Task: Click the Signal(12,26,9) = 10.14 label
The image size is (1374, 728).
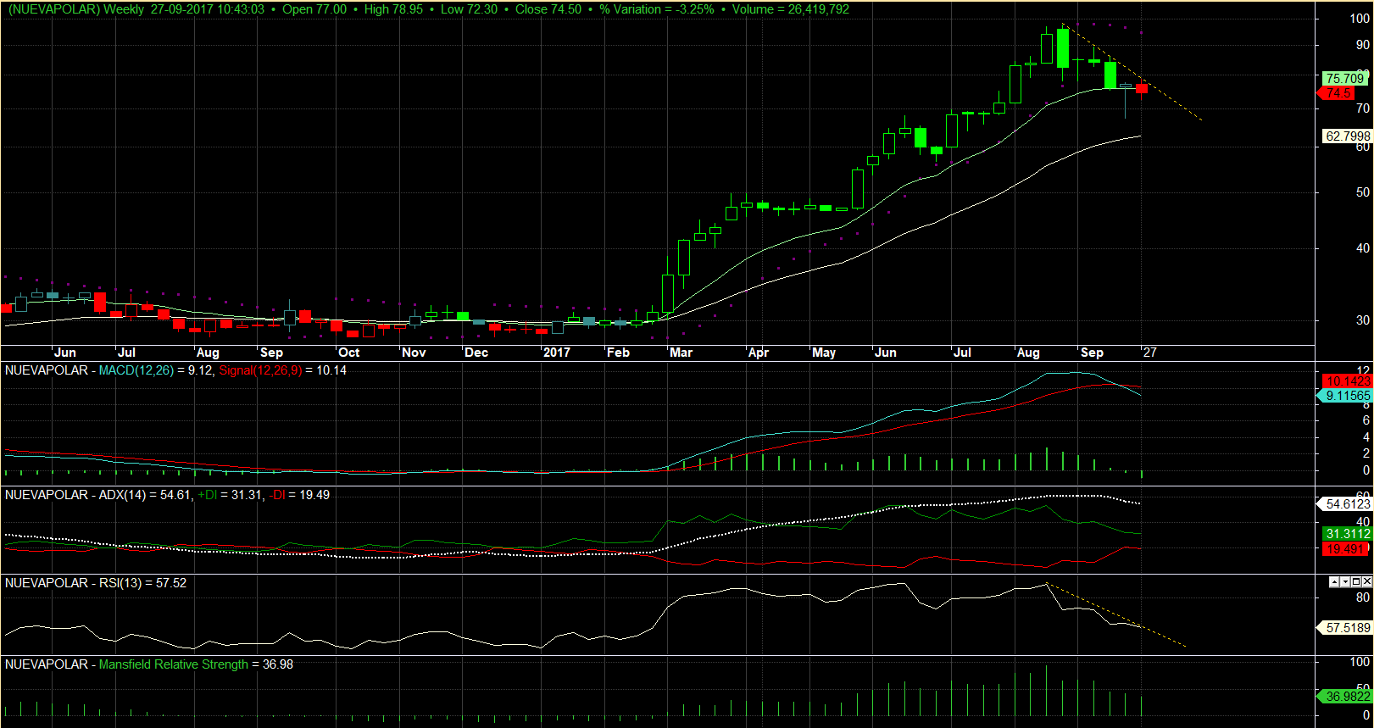Action: pos(283,370)
